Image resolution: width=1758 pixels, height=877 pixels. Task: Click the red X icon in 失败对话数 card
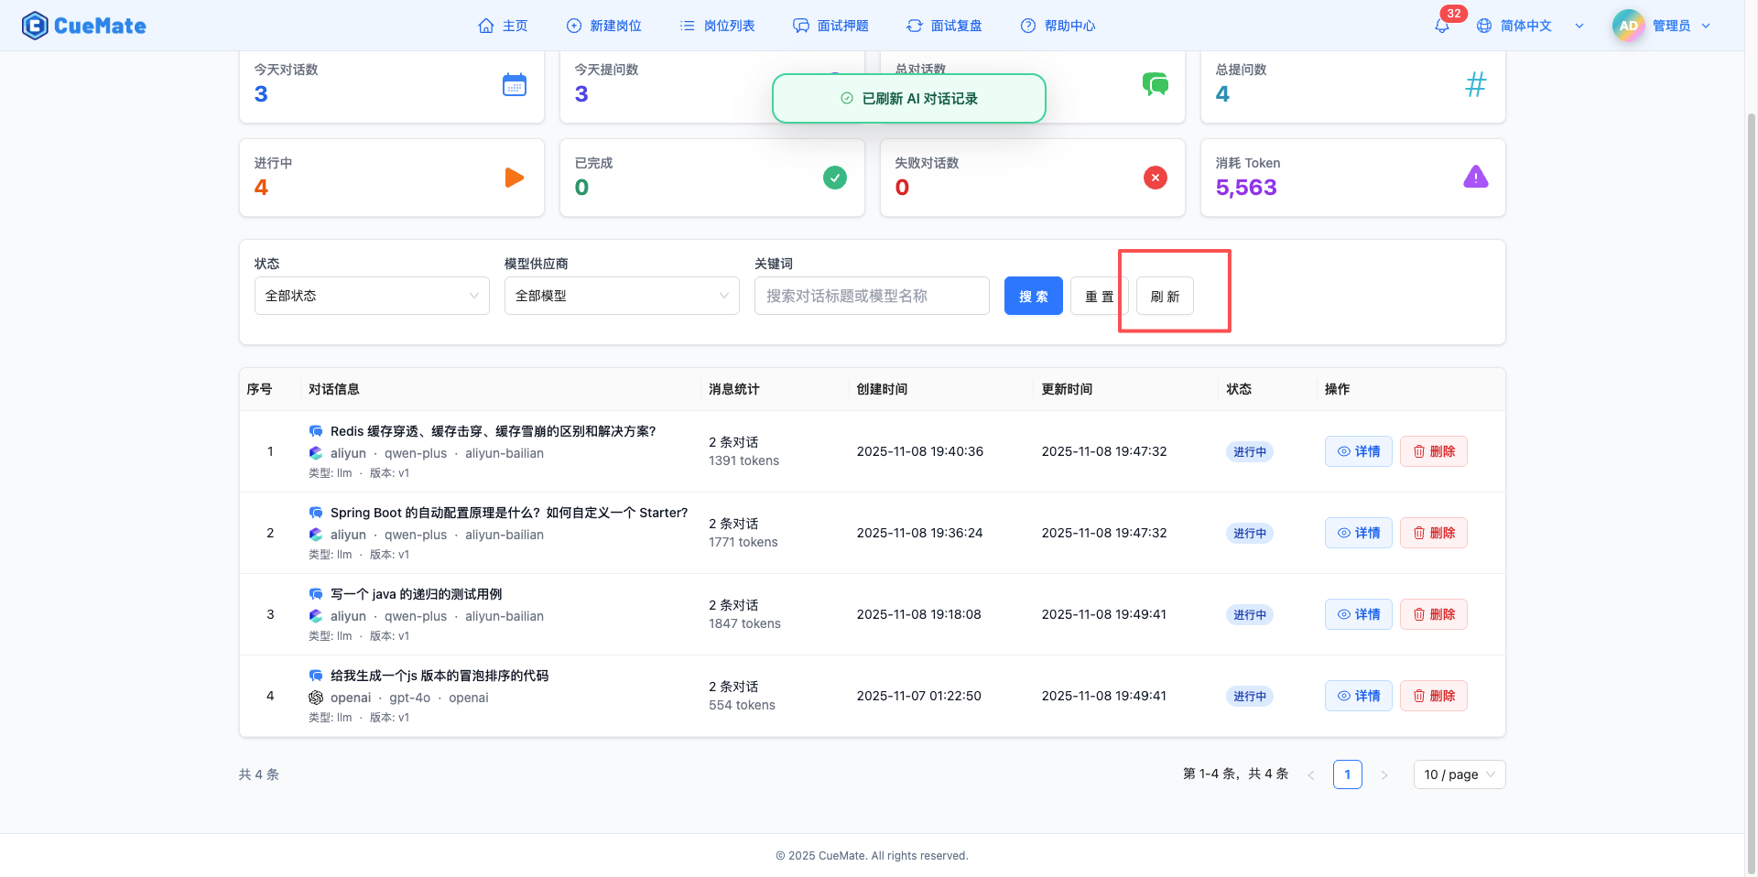tap(1156, 178)
